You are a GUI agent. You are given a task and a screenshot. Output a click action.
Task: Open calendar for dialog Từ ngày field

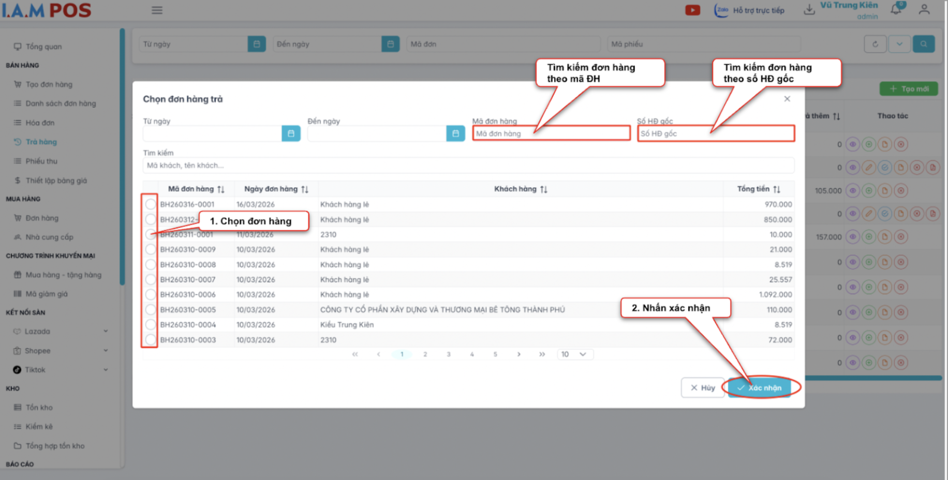tap(291, 133)
